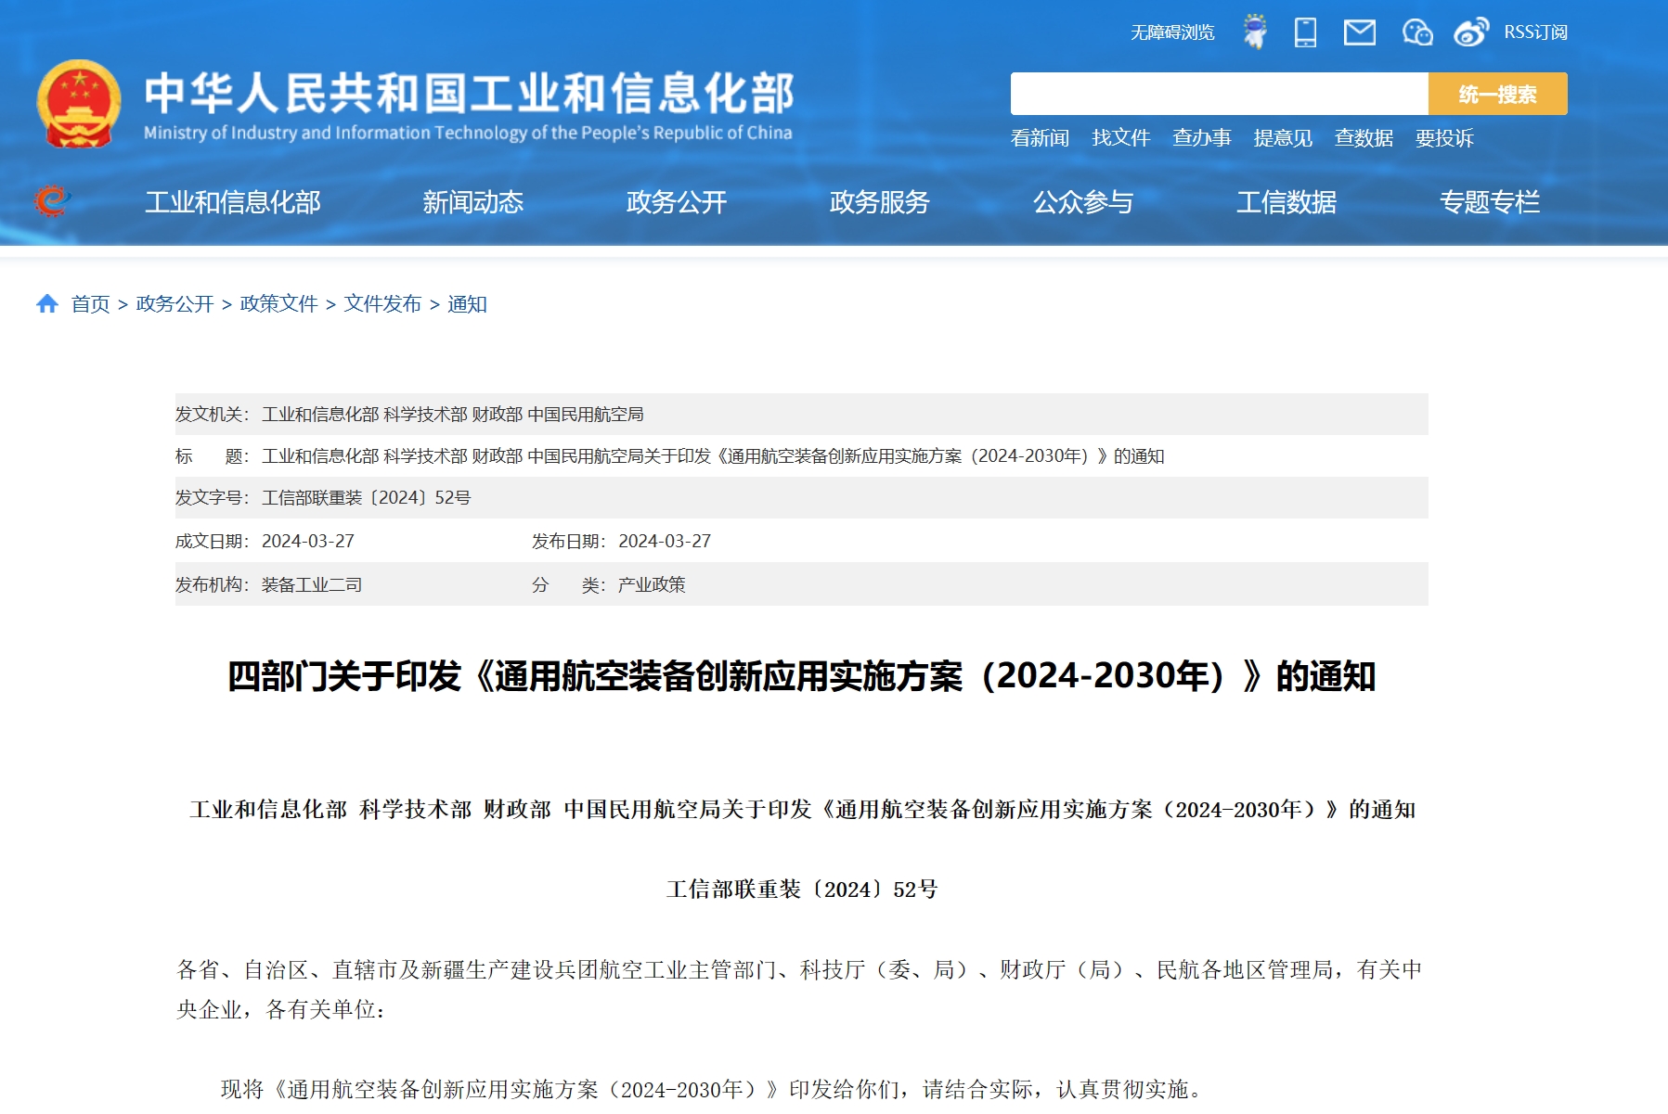Click the AI assistant robot mascot icon
Viewport: 1668px width, 1114px height.
tap(1255, 32)
